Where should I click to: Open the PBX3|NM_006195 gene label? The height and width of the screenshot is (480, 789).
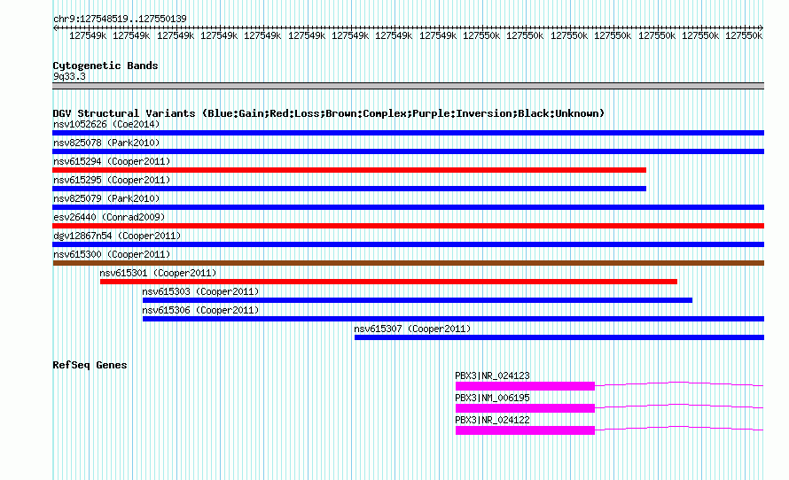(x=492, y=398)
